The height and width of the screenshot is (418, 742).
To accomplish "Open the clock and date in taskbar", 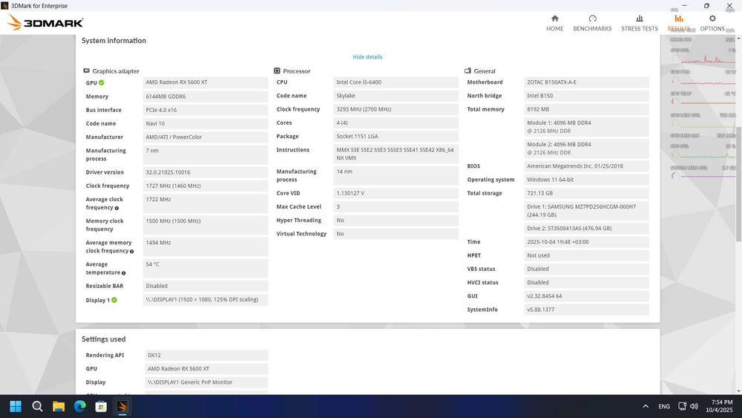I will click(x=719, y=406).
